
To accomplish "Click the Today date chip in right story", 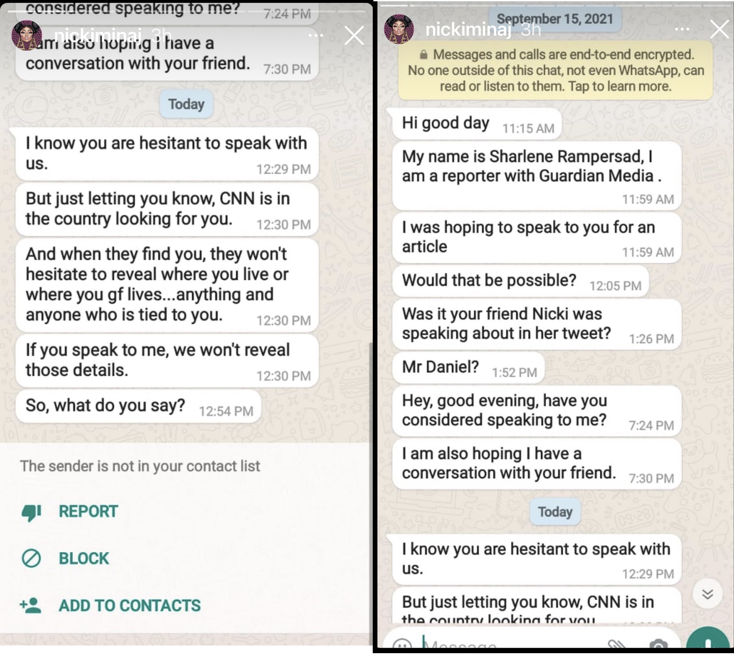I will click(x=555, y=512).
